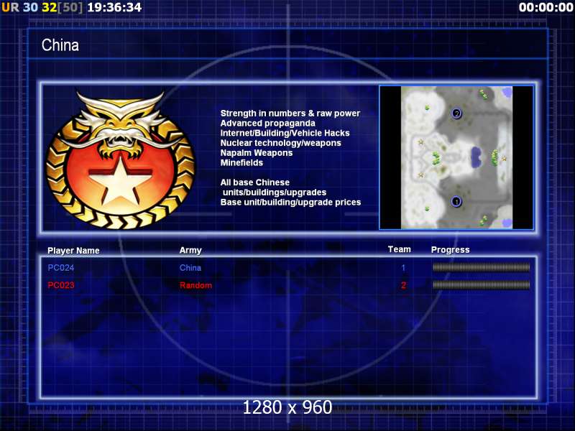The width and height of the screenshot is (575, 431).
Task: Click the China title heading
Action: 60,45
